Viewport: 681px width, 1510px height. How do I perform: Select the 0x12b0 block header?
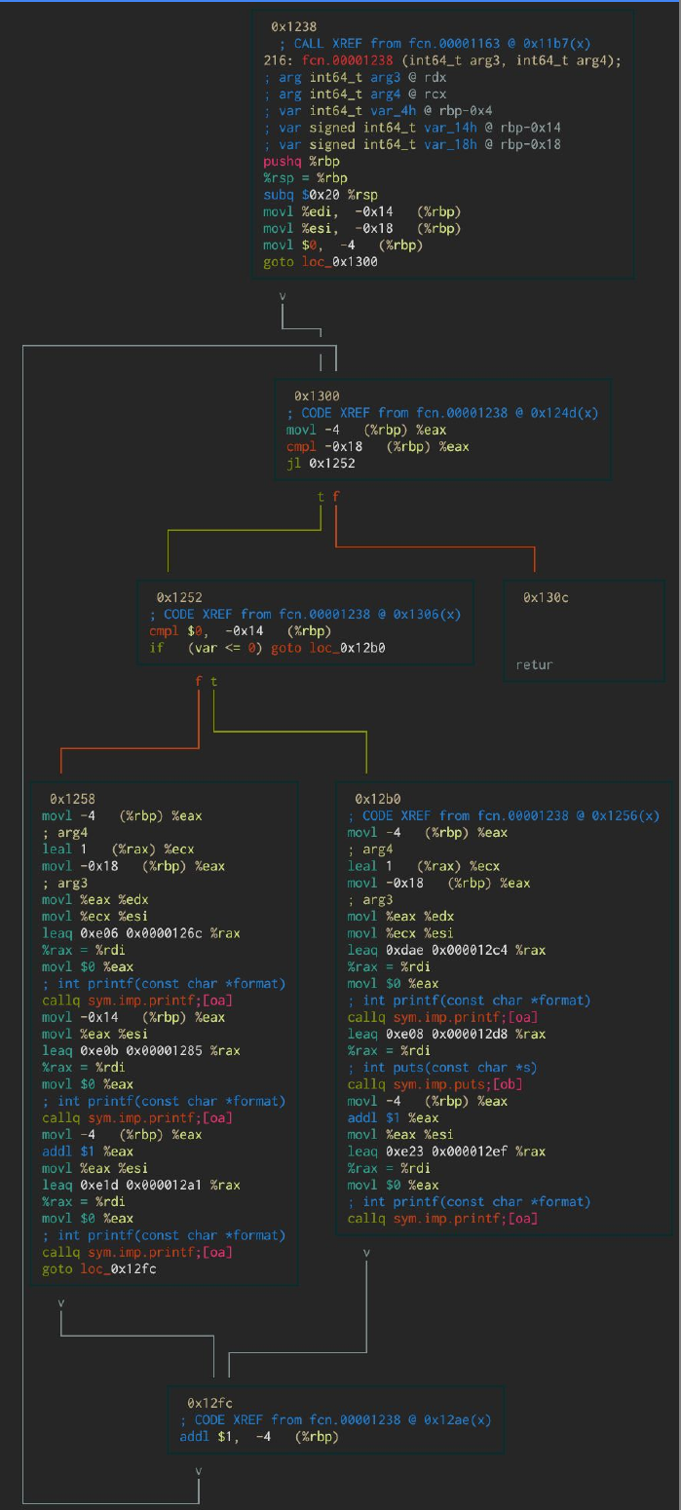pyautogui.click(x=377, y=799)
